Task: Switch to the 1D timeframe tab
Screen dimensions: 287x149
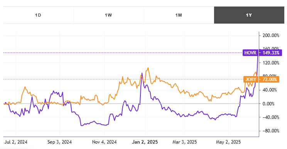Action: [x=38, y=15]
